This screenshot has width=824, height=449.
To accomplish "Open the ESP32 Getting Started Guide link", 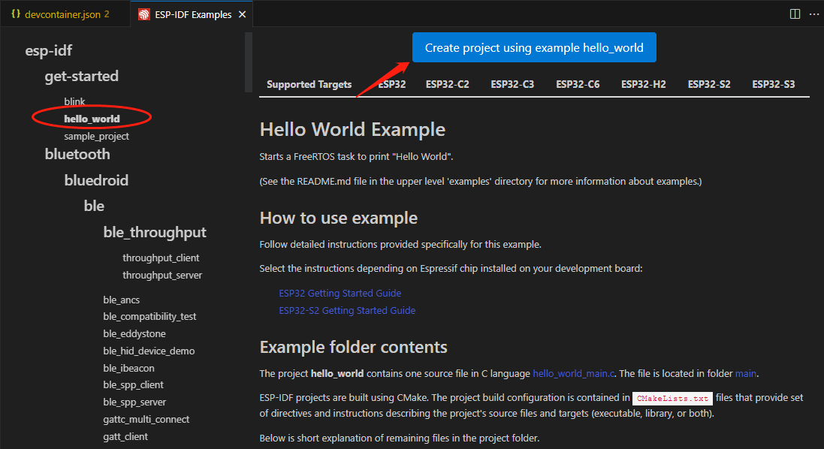I will pyautogui.click(x=340, y=293).
